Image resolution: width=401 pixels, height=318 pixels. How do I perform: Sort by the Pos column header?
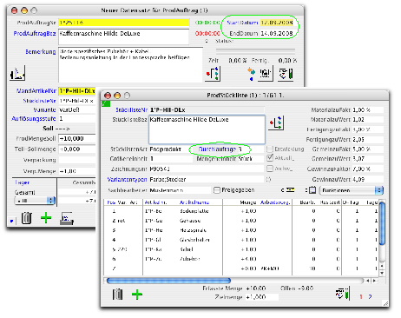(x=110, y=202)
